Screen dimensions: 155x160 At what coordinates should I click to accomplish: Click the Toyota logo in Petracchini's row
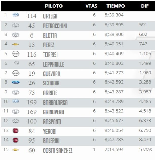[15, 25]
